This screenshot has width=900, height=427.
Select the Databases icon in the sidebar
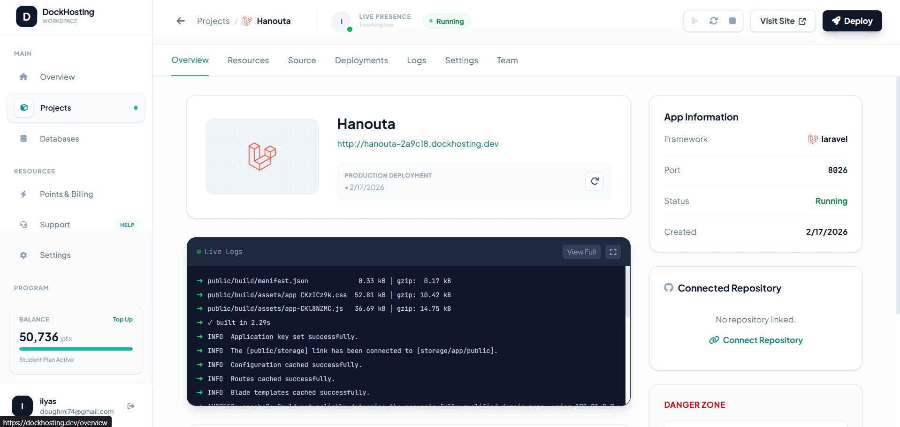pos(23,138)
